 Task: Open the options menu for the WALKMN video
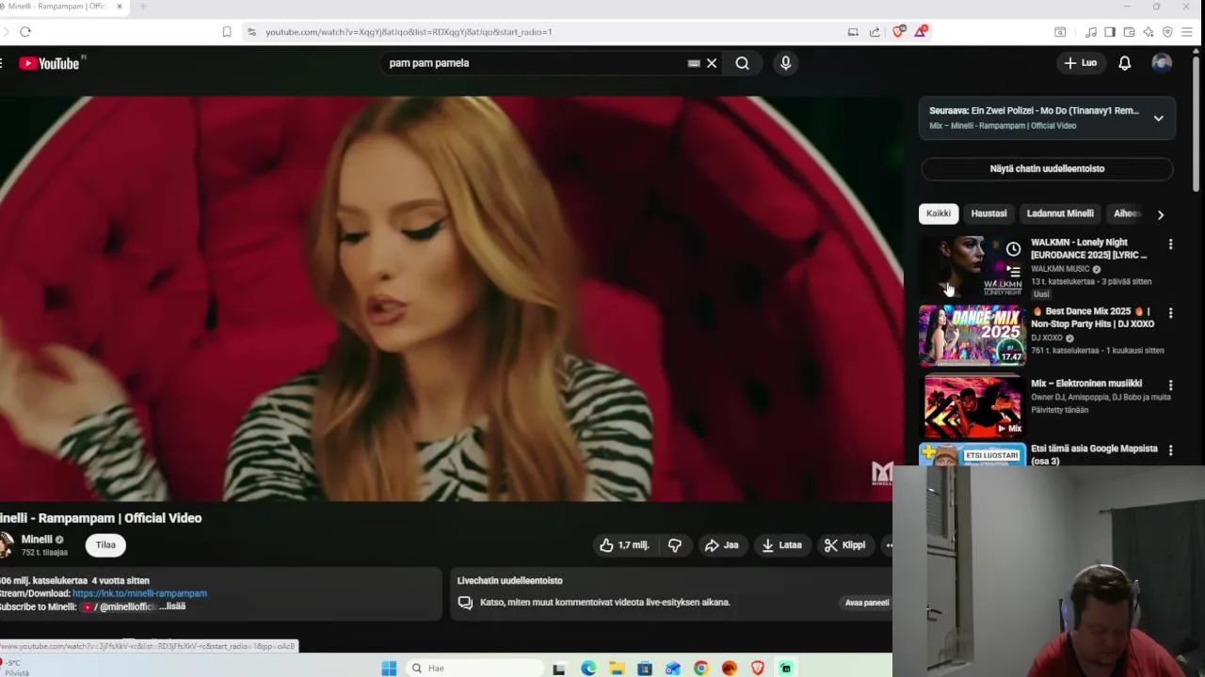click(x=1170, y=244)
